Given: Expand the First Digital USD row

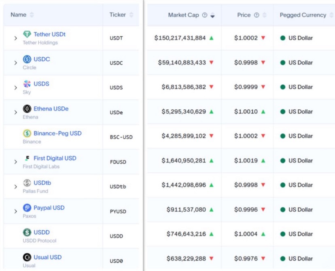Looking at the screenshot, I should click(x=16, y=162).
